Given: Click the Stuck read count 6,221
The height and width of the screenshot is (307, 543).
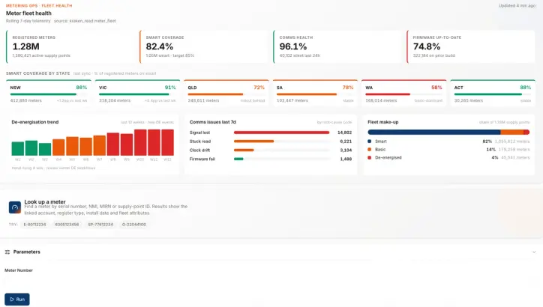Looking at the screenshot, I should (x=346, y=142).
